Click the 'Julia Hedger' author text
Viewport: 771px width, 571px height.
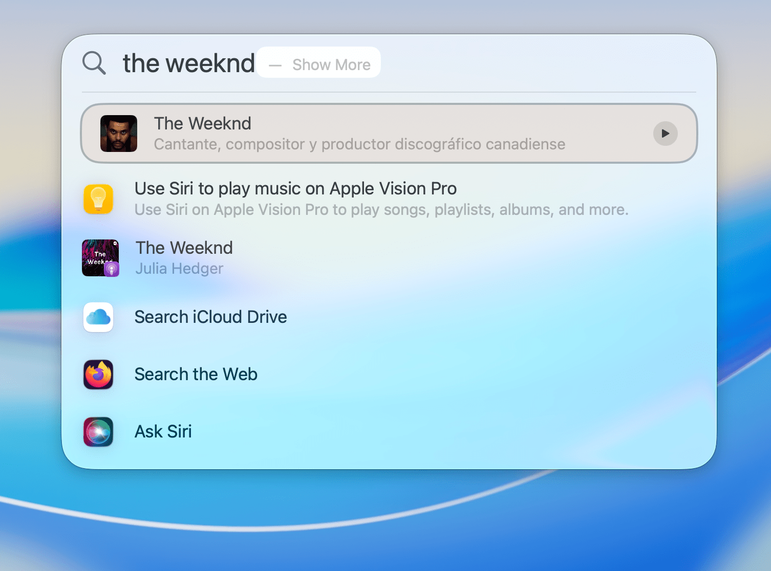point(179,269)
